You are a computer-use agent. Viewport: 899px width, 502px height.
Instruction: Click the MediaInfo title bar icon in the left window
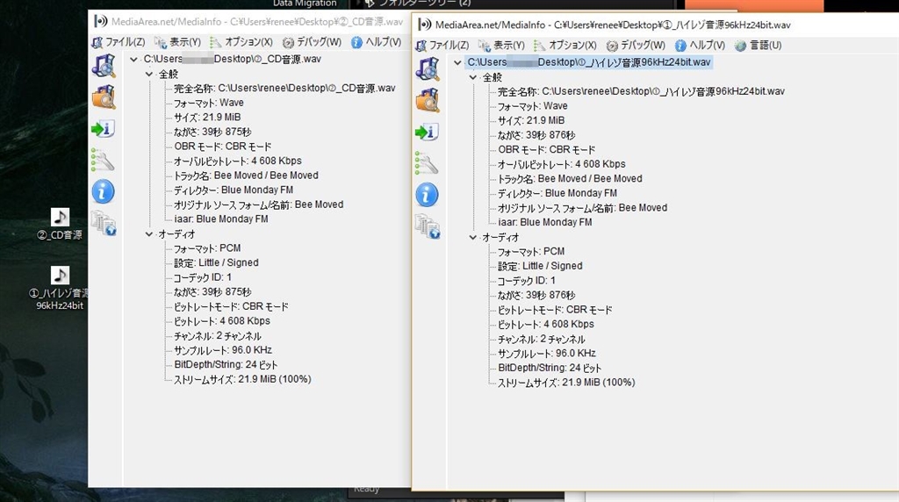tap(100, 21)
